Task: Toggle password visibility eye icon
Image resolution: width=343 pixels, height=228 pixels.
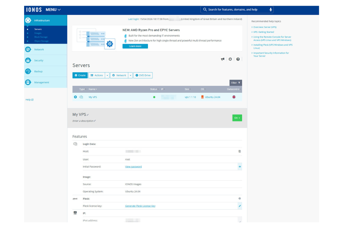Action: 240,167
